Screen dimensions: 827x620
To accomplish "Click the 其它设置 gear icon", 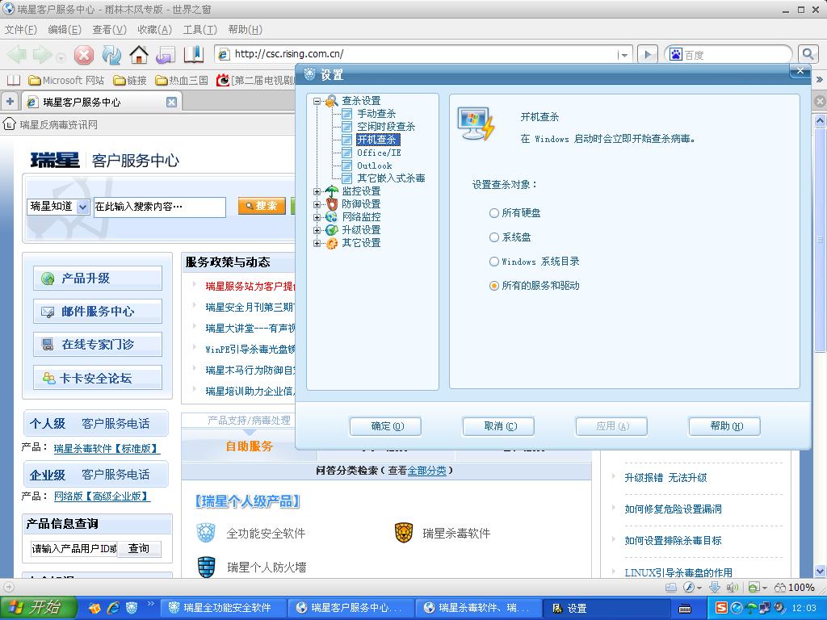I will (331, 243).
